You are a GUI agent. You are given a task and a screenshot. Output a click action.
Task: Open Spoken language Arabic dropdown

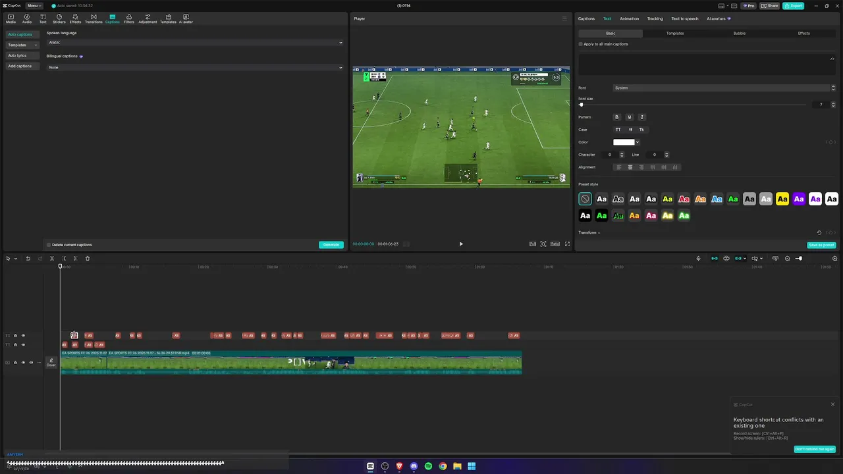[x=195, y=43]
